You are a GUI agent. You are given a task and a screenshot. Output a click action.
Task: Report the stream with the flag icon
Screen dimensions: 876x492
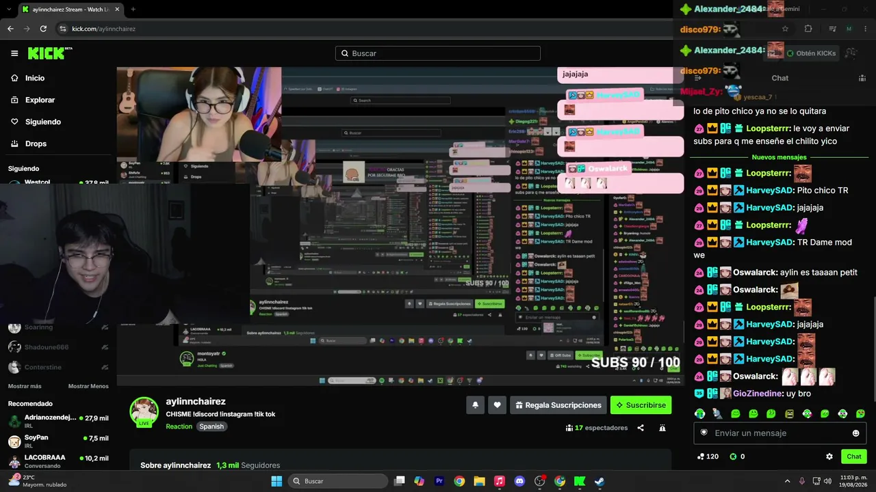(x=662, y=428)
